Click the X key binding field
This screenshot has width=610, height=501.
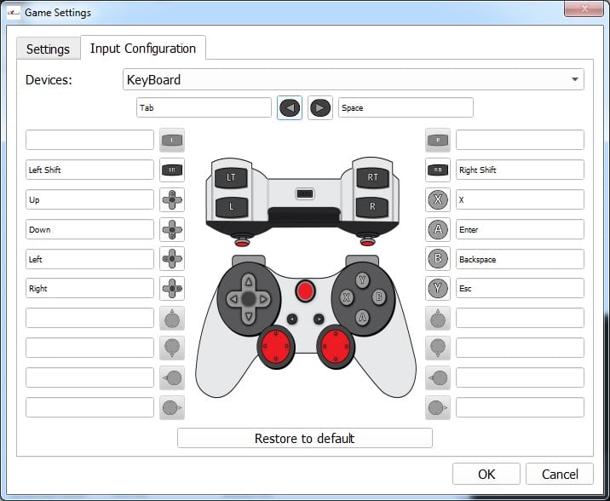tap(520, 199)
